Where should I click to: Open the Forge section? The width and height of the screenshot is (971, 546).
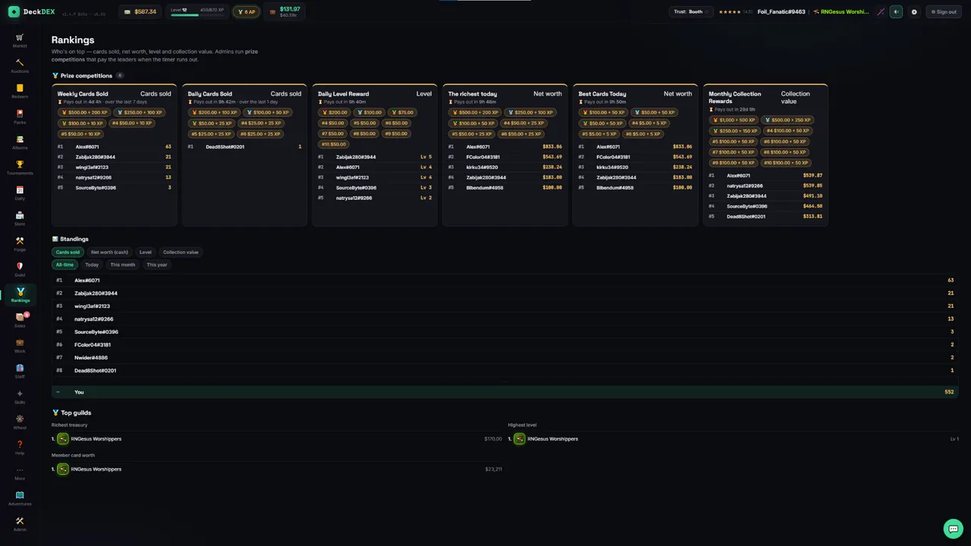pyautogui.click(x=20, y=244)
